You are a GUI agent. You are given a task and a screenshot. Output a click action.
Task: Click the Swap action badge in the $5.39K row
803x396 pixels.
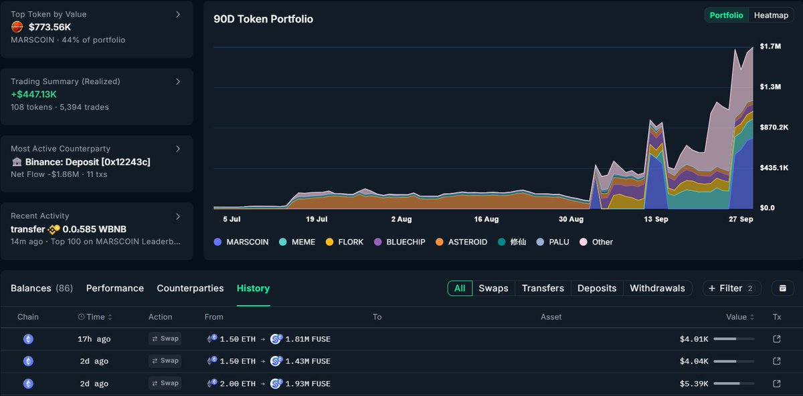(165, 383)
